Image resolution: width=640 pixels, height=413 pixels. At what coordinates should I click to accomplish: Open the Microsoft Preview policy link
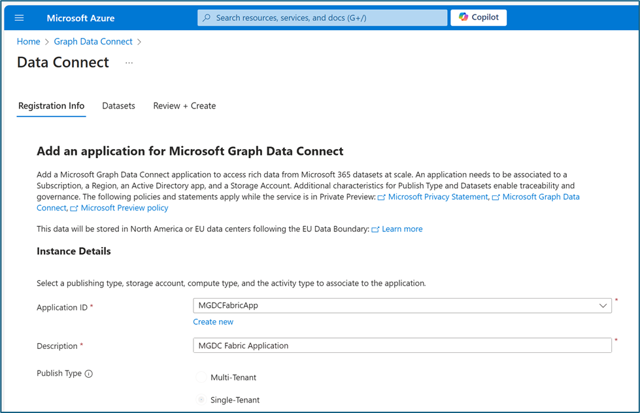pos(124,208)
